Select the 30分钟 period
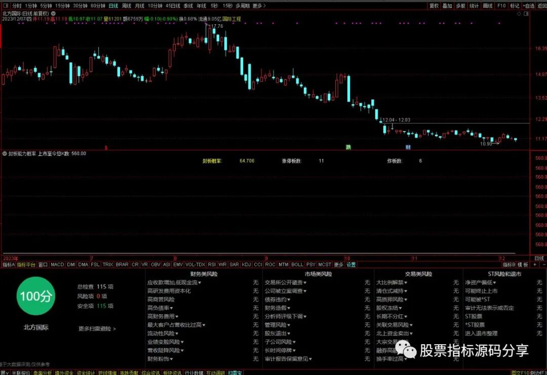Image resolution: width=547 pixels, height=375 pixels. click(80, 6)
